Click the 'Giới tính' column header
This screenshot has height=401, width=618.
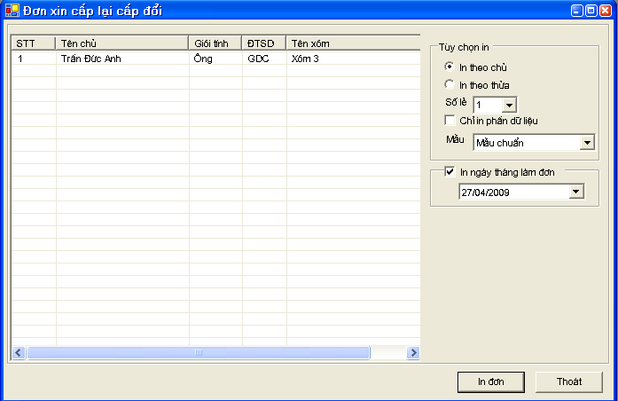(x=215, y=43)
